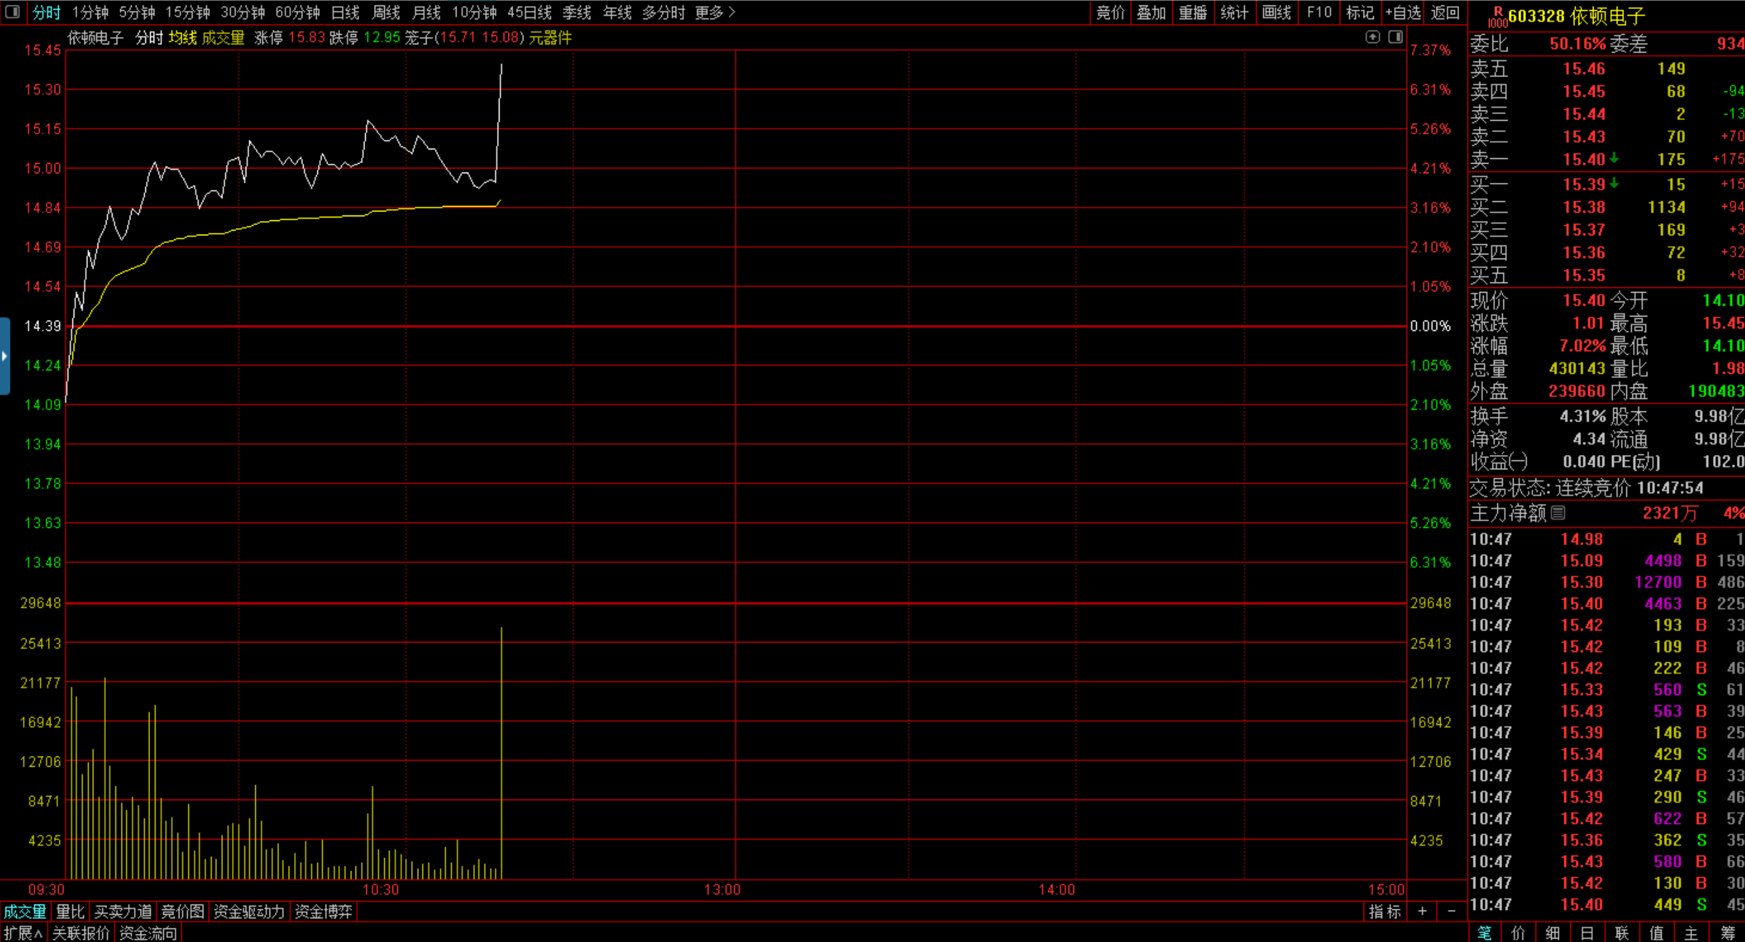
Task: Select the 10分钟 period
Action: coord(474,12)
